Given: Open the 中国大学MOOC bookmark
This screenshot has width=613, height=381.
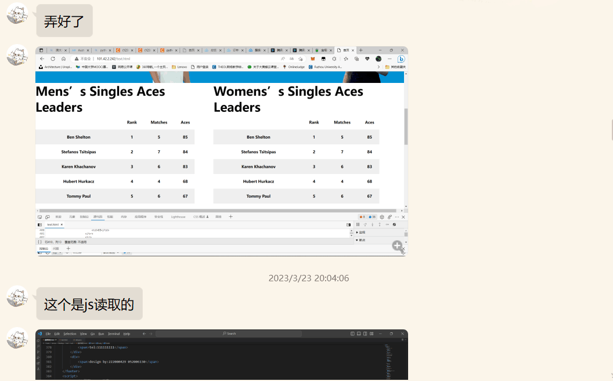Looking at the screenshot, I should (92, 67).
